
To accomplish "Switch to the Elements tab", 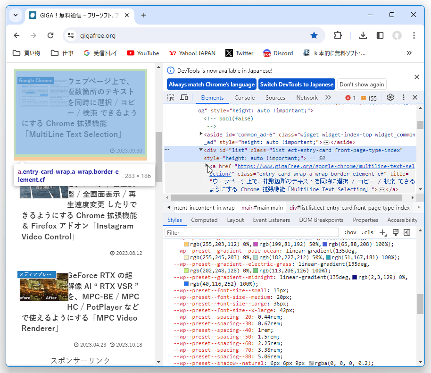I will coord(212,98).
